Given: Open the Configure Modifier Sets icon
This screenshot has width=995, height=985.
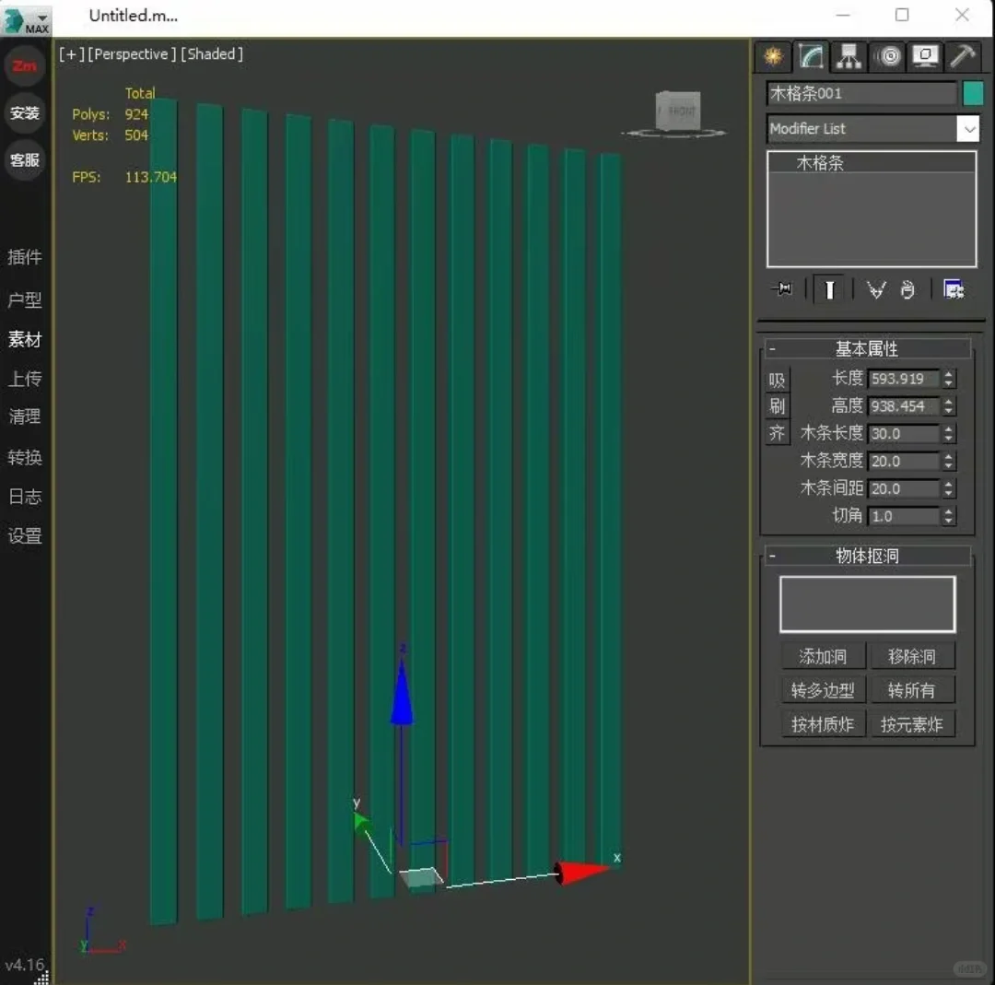Looking at the screenshot, I should pyautogui.click(x=954, y=288).
